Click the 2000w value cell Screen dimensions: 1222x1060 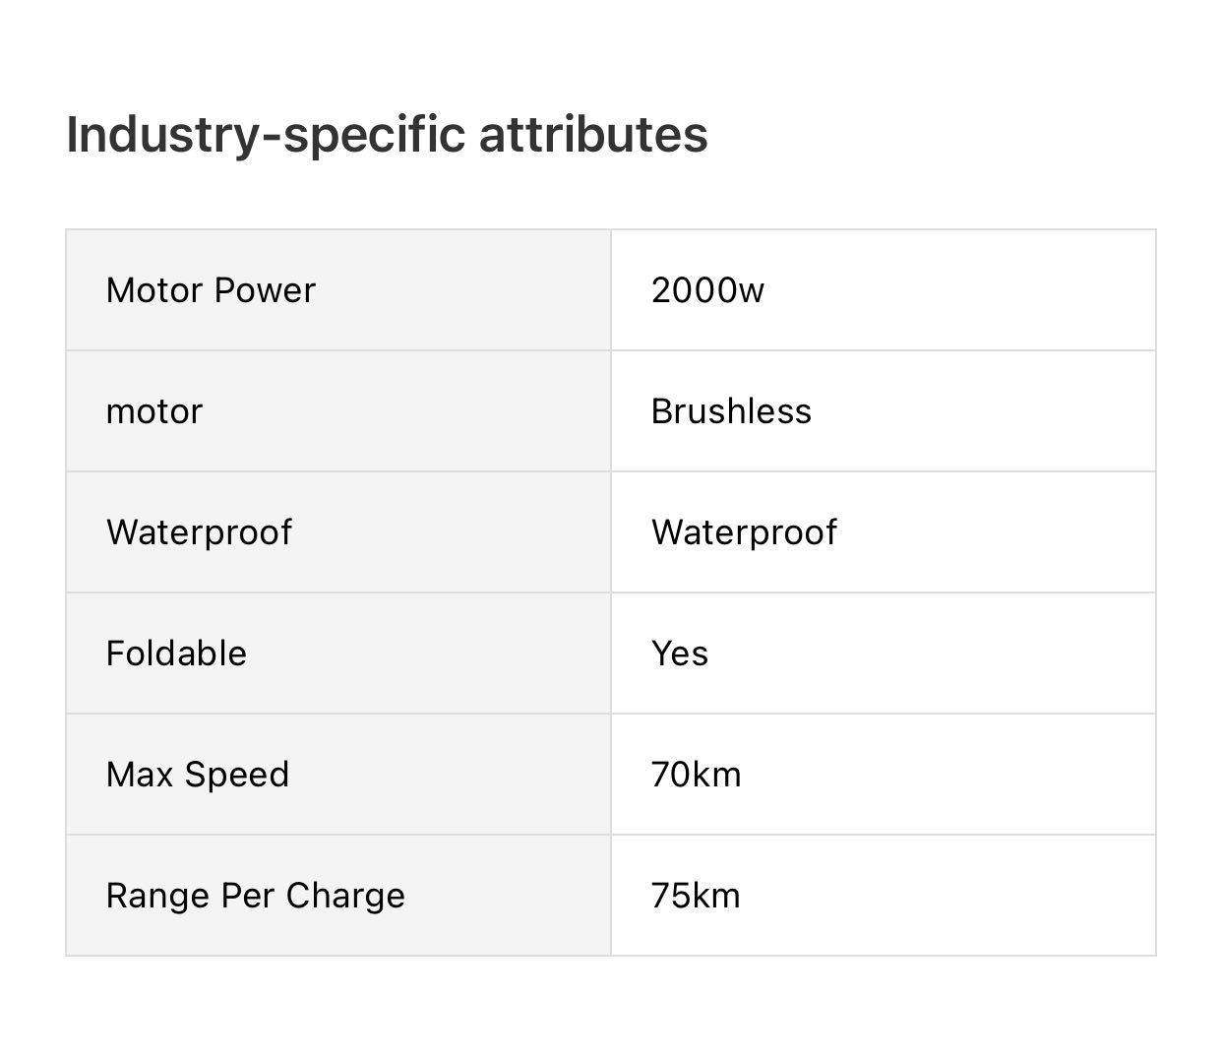click(884, 290)
